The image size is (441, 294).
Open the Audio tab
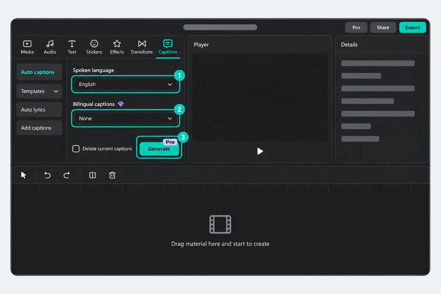click(50, 47)
